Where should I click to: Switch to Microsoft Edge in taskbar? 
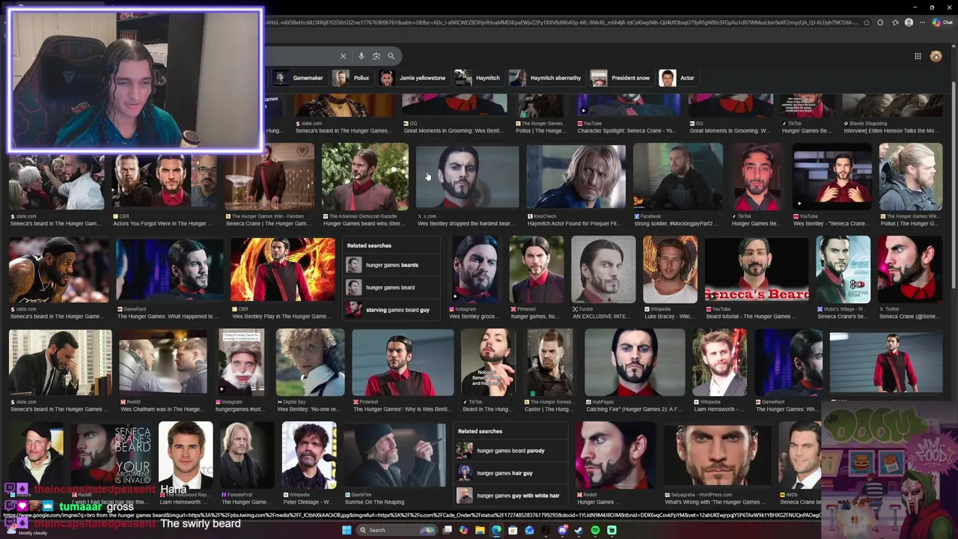coord(496,530)
